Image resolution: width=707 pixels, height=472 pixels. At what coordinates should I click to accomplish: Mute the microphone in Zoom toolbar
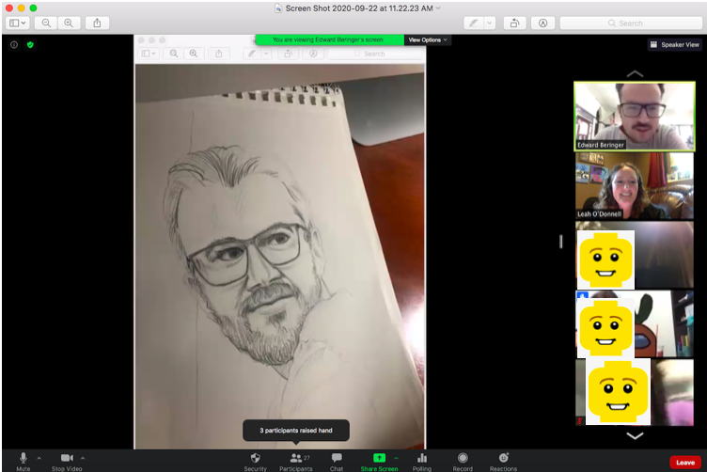click(23, 462)
